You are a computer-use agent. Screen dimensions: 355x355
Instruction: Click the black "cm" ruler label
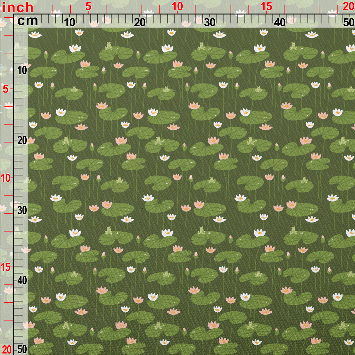(x=28, y=21)
